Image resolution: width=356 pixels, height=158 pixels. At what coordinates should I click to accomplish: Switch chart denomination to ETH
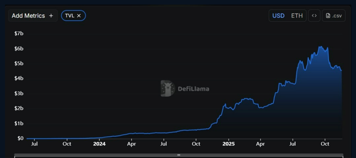click(297, 16)
